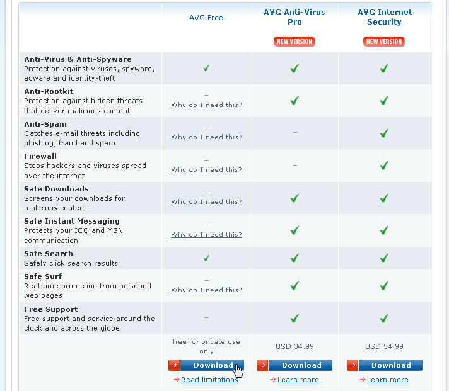The width and height of the screenshot is (449, 391).
Task: Click 'free for private use only' text
Action: click(206, 346)
